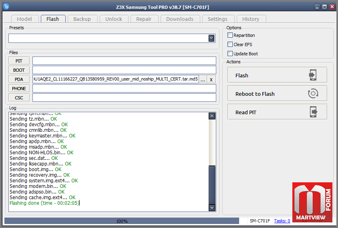Click the PIT file button

pos(19,61)
